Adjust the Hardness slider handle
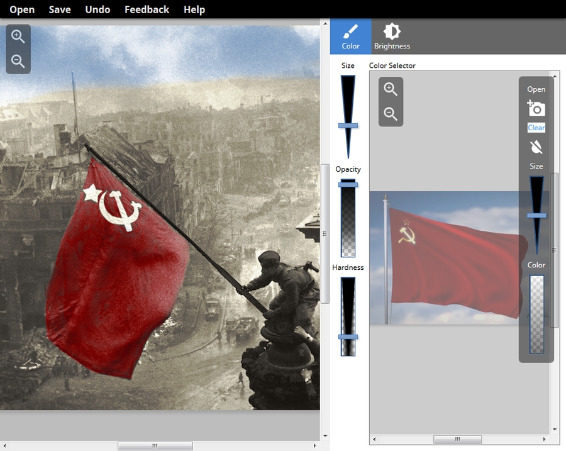Image resolution: width=566 pixels, height=451 pixels. pos(348,337)
